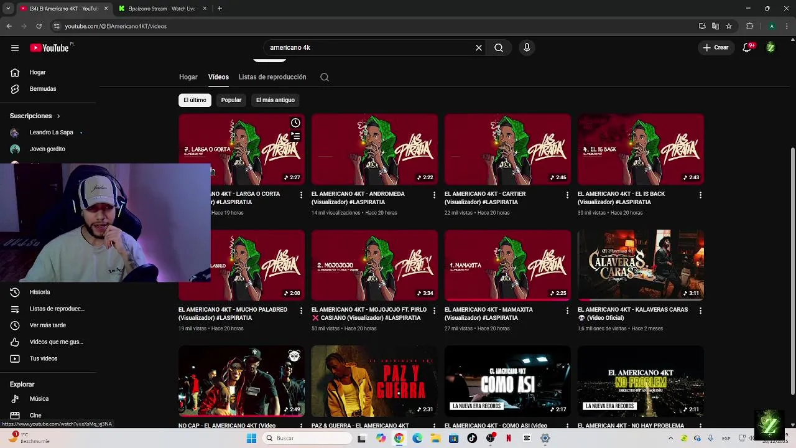Select the Videos channel tab
Image resolution: width=796 pixels, height=448 pixels.
218,77
